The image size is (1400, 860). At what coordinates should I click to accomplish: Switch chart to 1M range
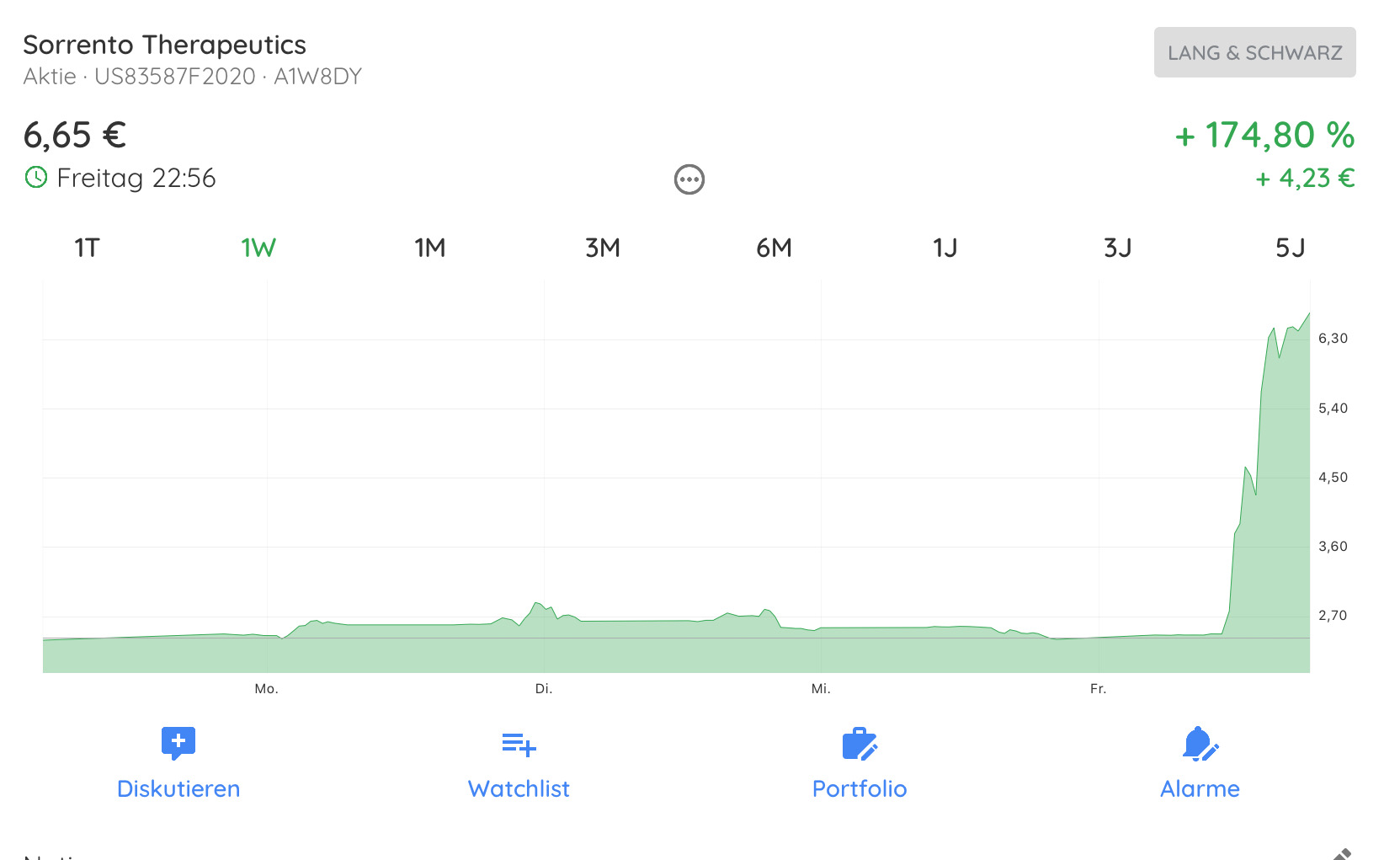point(430,248)
